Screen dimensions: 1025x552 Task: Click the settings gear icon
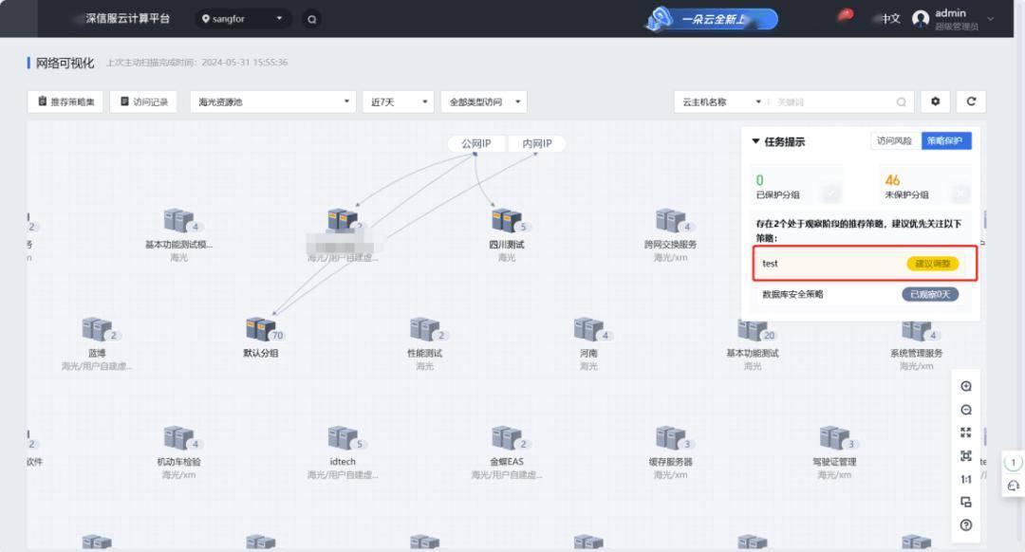point(935,101)
